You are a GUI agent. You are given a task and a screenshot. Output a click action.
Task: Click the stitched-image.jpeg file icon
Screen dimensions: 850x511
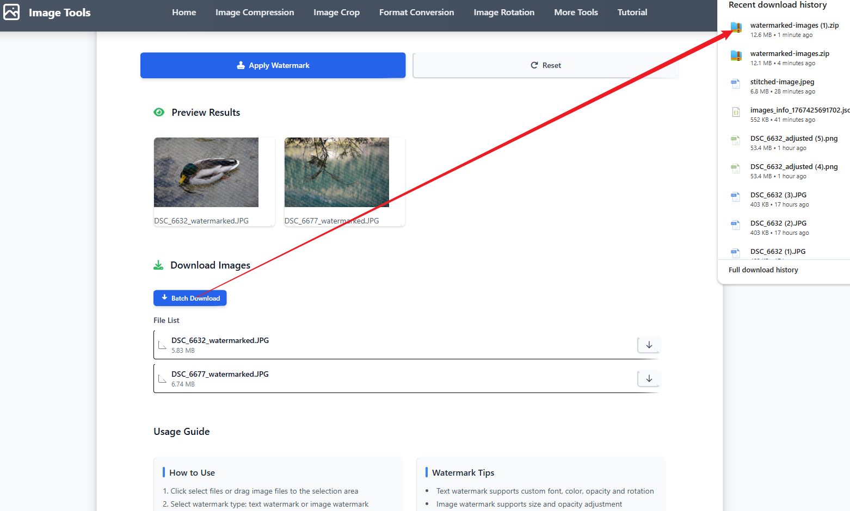point(736,84)
